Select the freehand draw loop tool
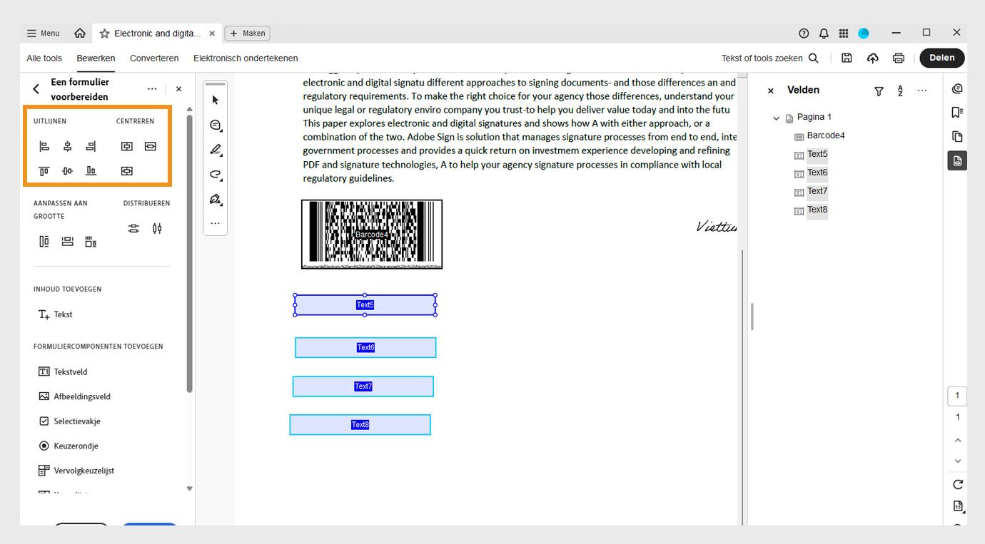The width and height of the screenshot is (985, 544). click(x=216, y=175)
